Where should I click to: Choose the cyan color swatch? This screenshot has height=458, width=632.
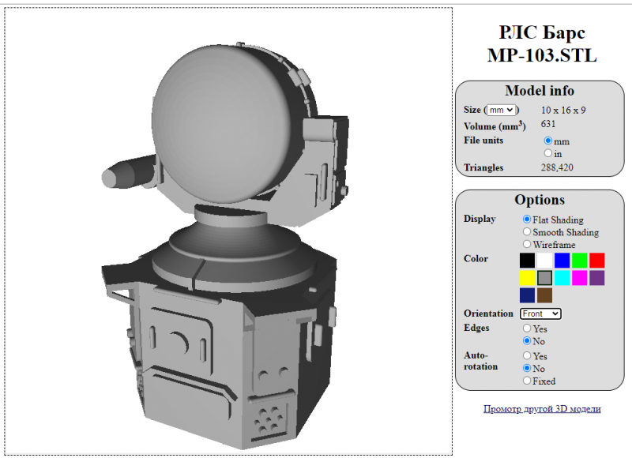pyautogui.click(x=562, y=278)
